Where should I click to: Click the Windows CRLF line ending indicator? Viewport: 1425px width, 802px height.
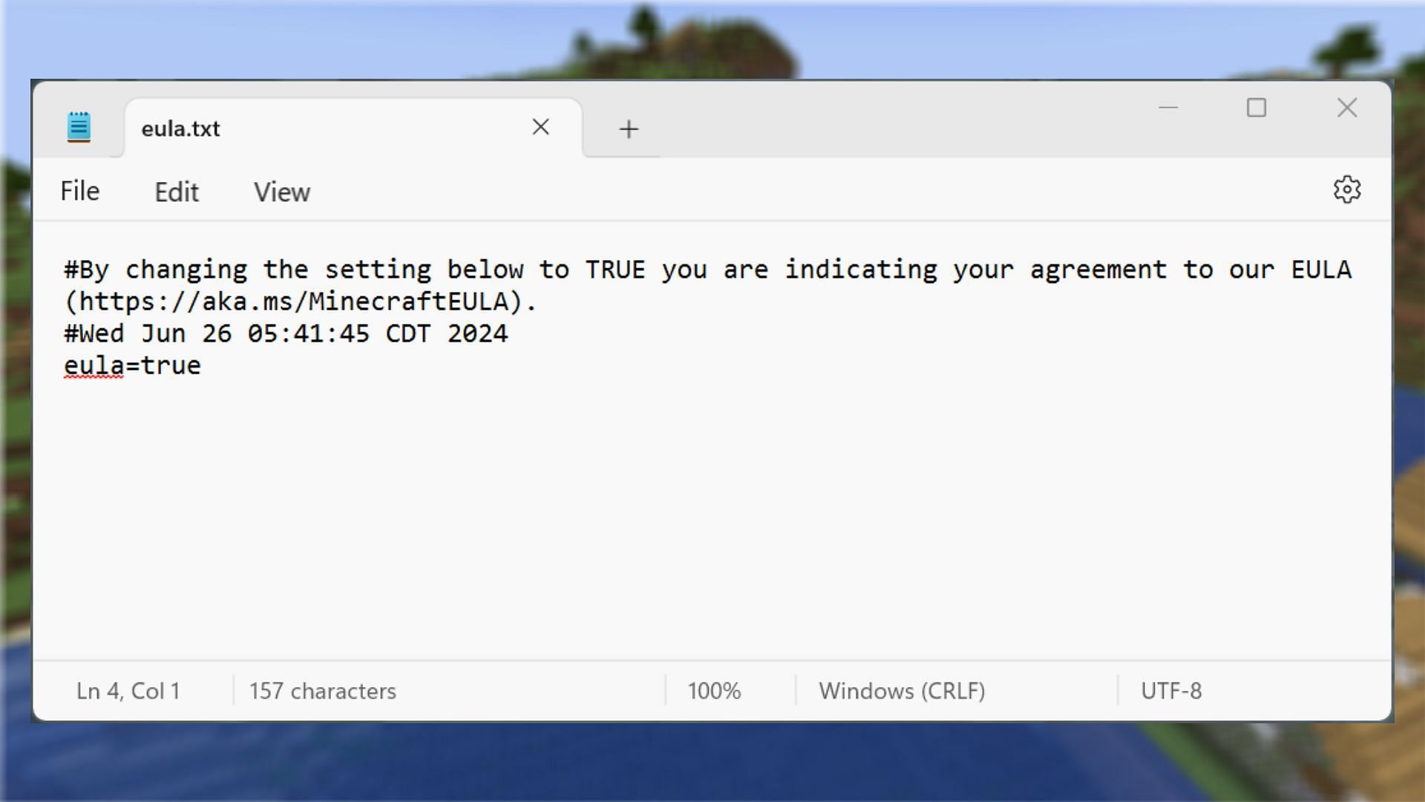coord(902,691)
